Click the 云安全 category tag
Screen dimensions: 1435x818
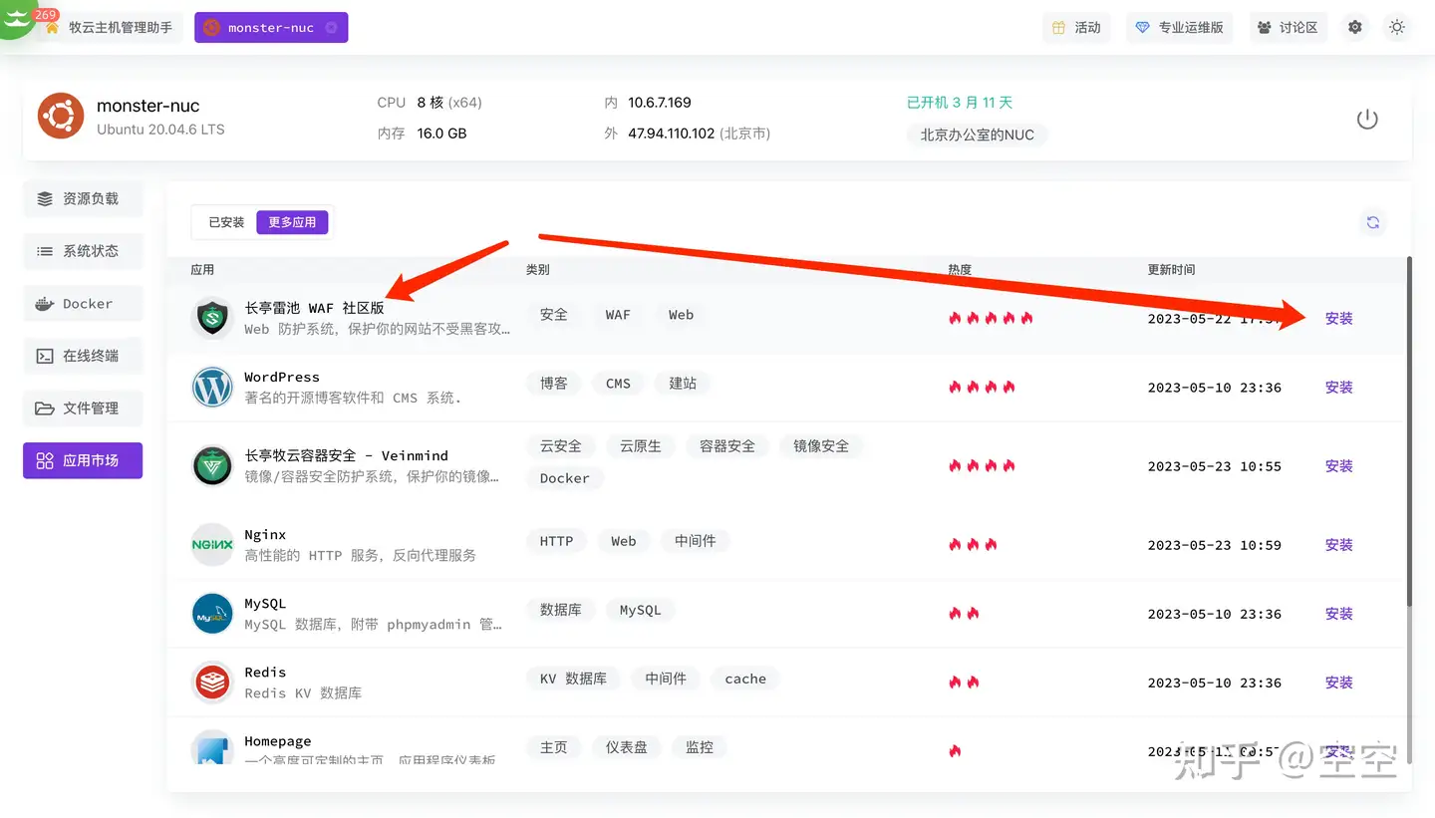561,446
